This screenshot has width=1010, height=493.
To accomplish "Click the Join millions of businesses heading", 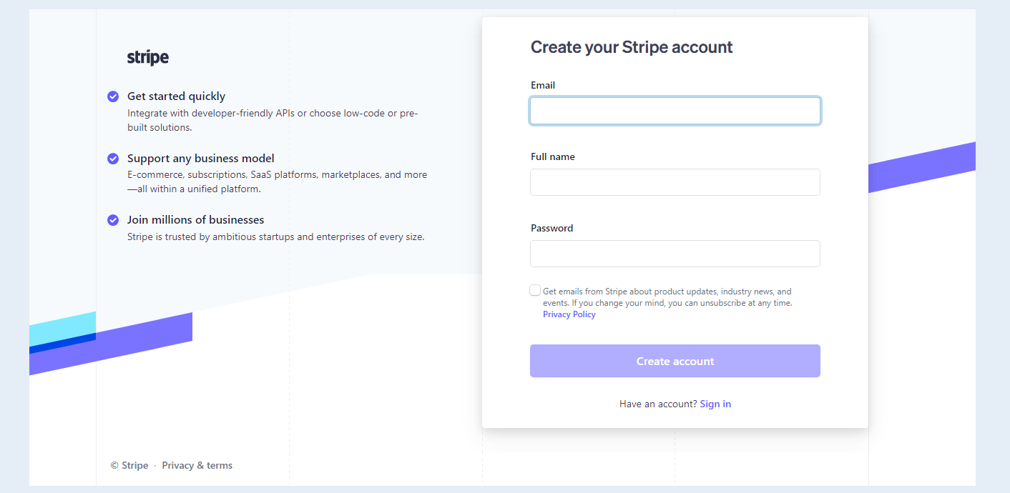I will click(x=196, y=220).
